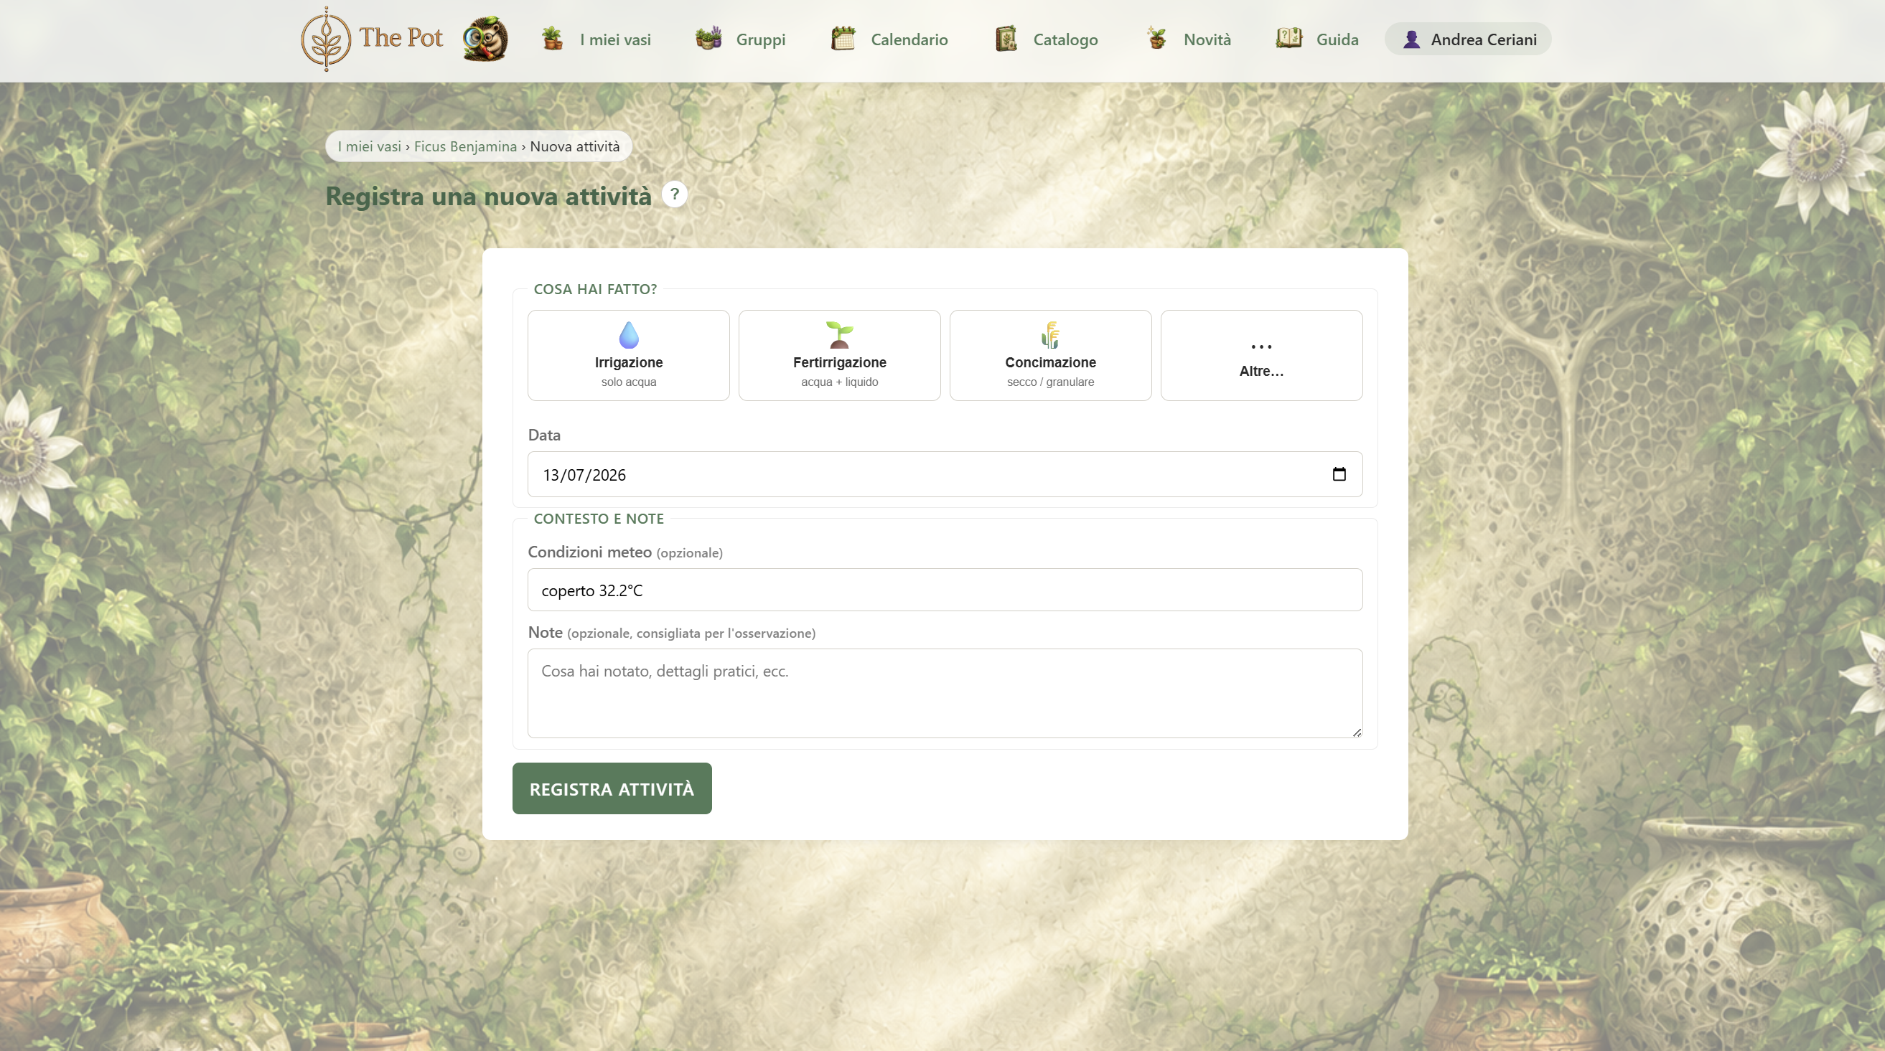Click the Condizioni meteo input field

(x=945, y=590)
